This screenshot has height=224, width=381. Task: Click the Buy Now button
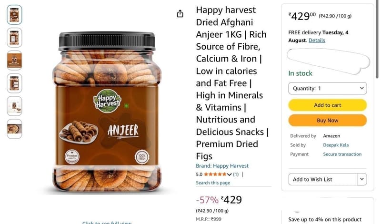(327, 121)
